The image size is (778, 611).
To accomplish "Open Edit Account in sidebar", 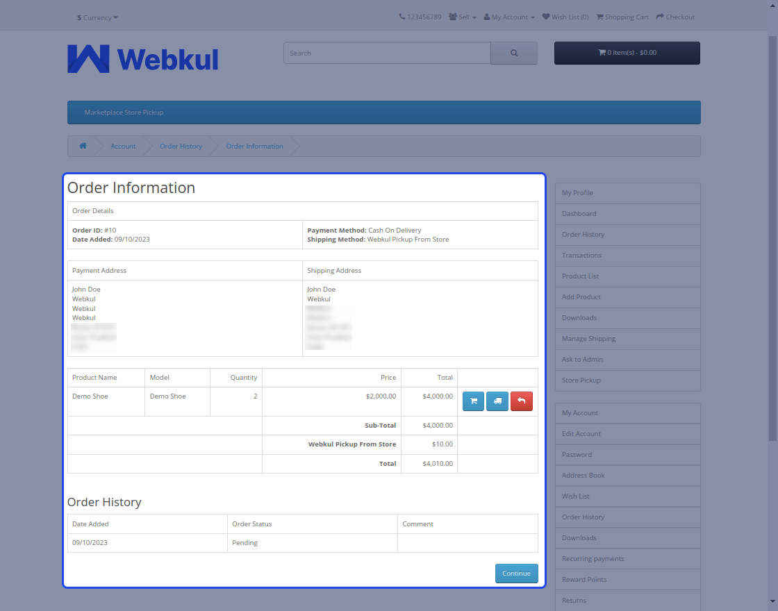I will (x=628, y=434).
